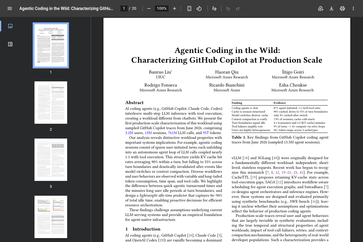Click the blue 13M sessions link

point(148,133)
